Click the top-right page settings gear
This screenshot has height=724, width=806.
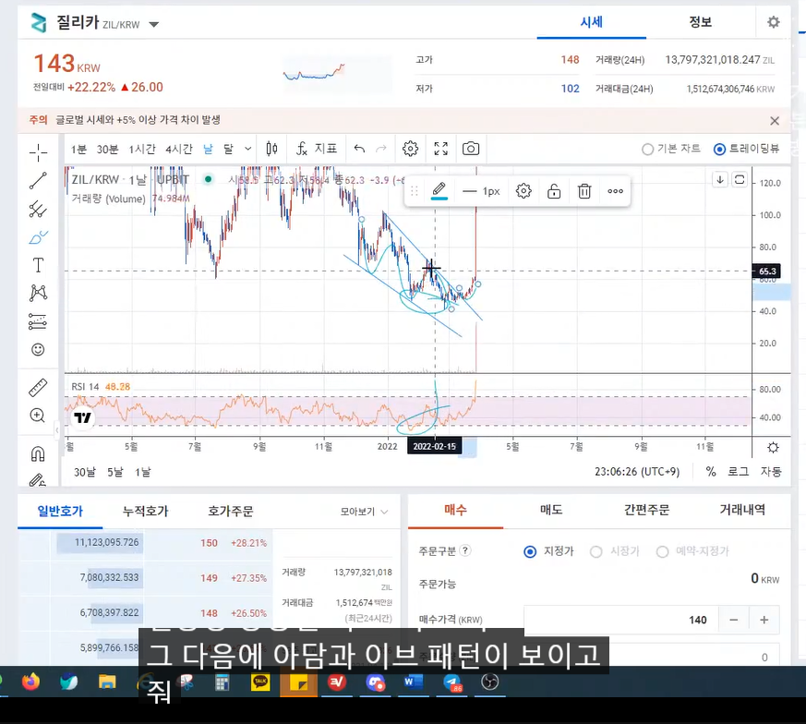(x=773, y=22)
